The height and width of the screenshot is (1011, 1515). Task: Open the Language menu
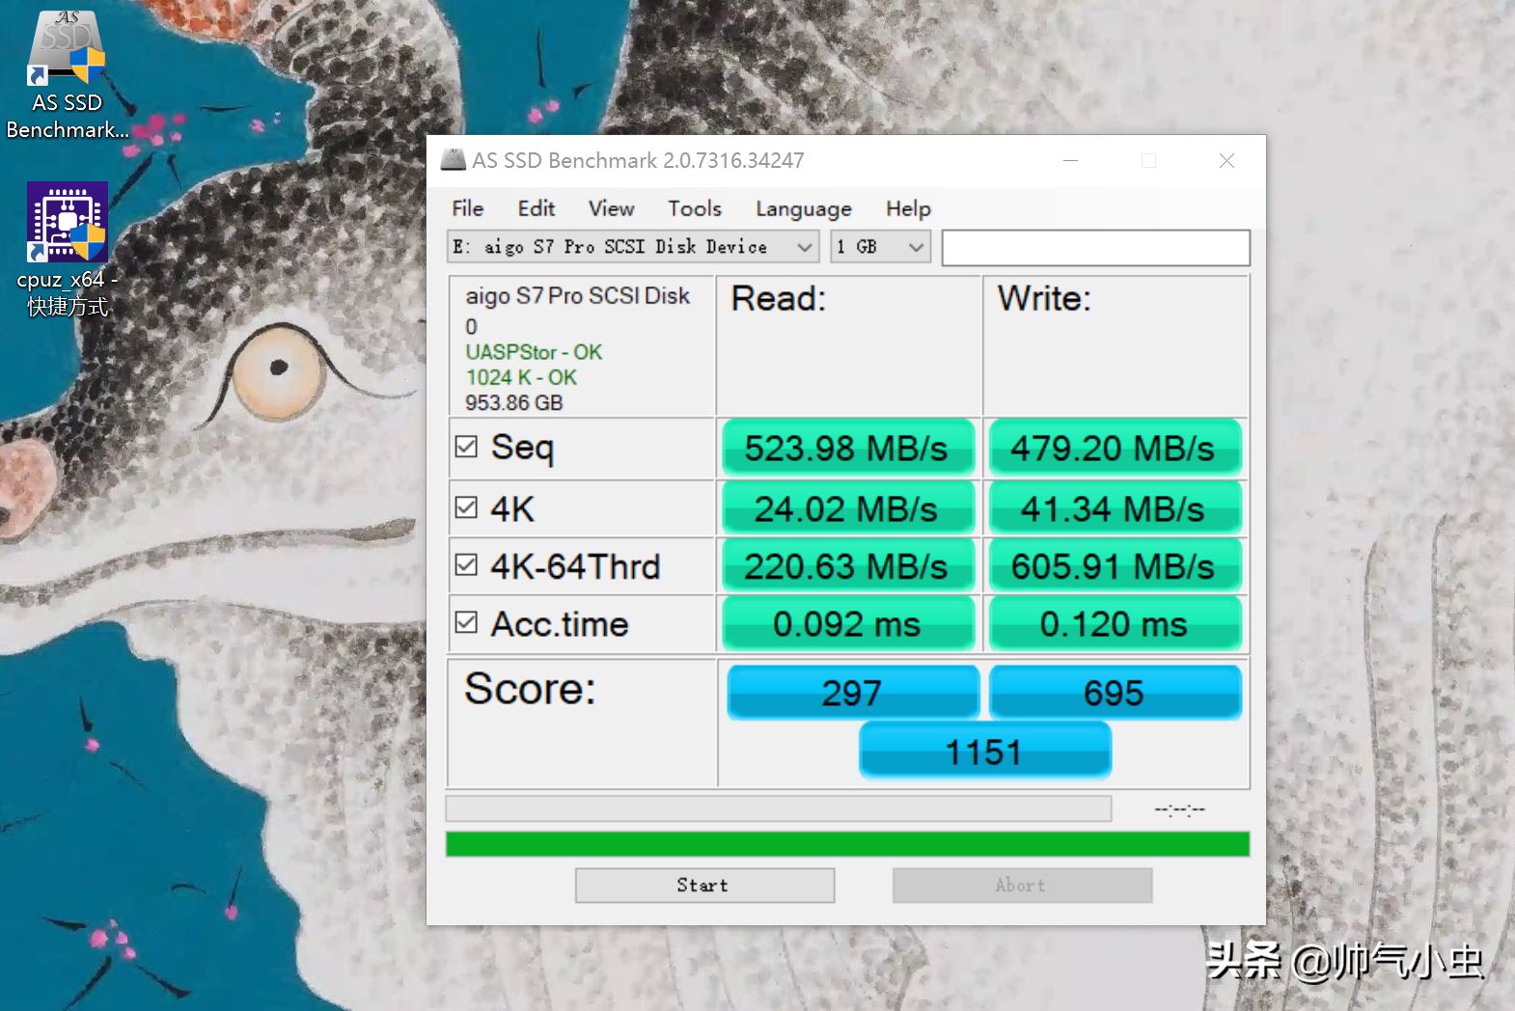click(x=804, y=208)
